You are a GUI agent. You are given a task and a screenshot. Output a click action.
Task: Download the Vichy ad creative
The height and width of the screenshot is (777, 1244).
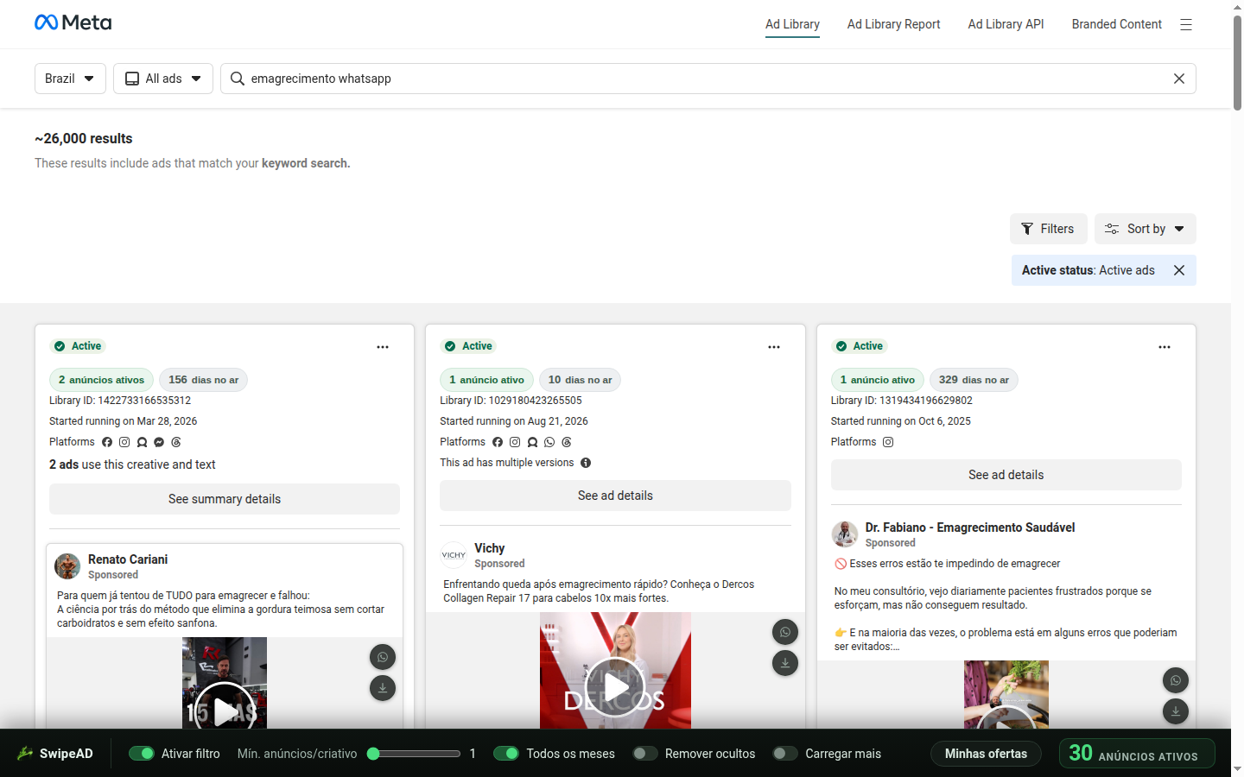[785, 663]
